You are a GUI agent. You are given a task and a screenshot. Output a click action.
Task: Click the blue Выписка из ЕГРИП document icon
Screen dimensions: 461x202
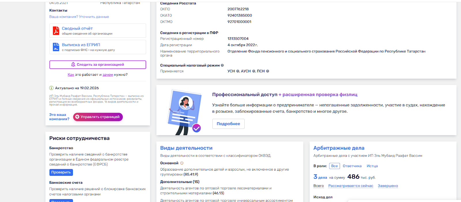[56, 47]
